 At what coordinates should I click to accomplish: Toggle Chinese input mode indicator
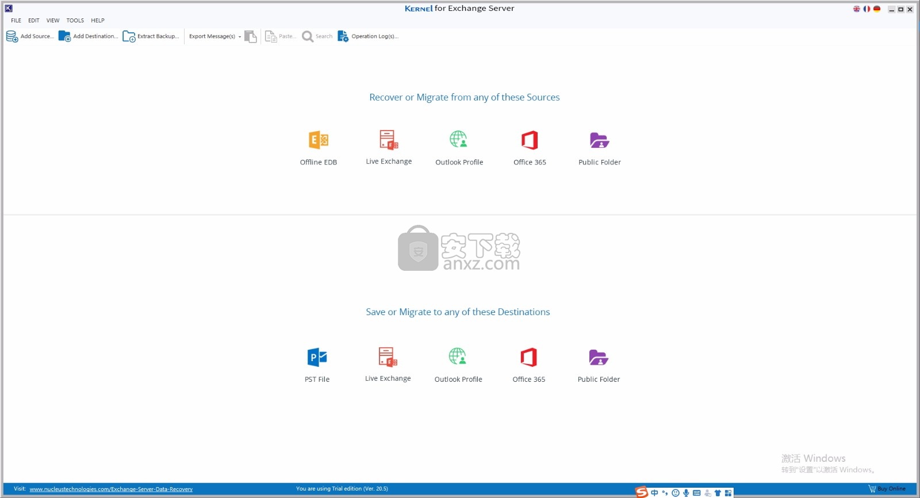(x=654, y=493)
